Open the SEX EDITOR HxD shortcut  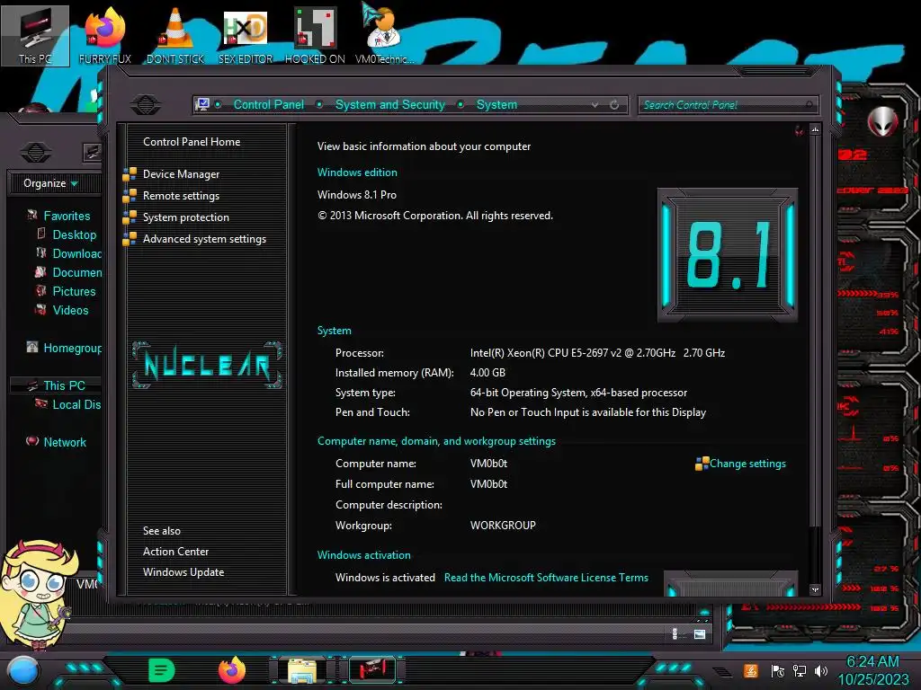[246, 35]
